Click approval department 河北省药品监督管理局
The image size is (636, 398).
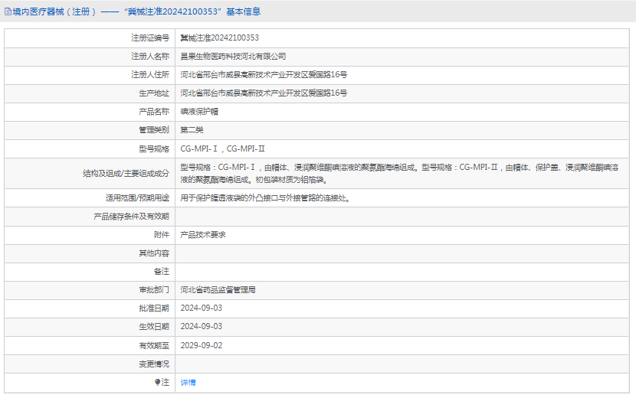(x=218, y=290)
